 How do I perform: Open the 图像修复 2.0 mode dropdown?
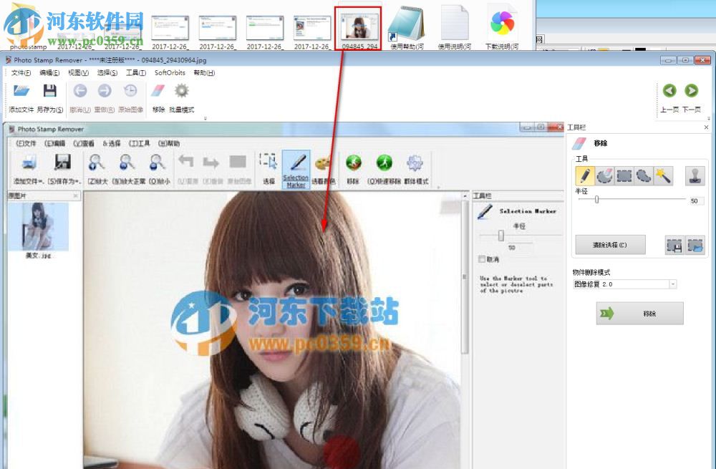(671, 284)
